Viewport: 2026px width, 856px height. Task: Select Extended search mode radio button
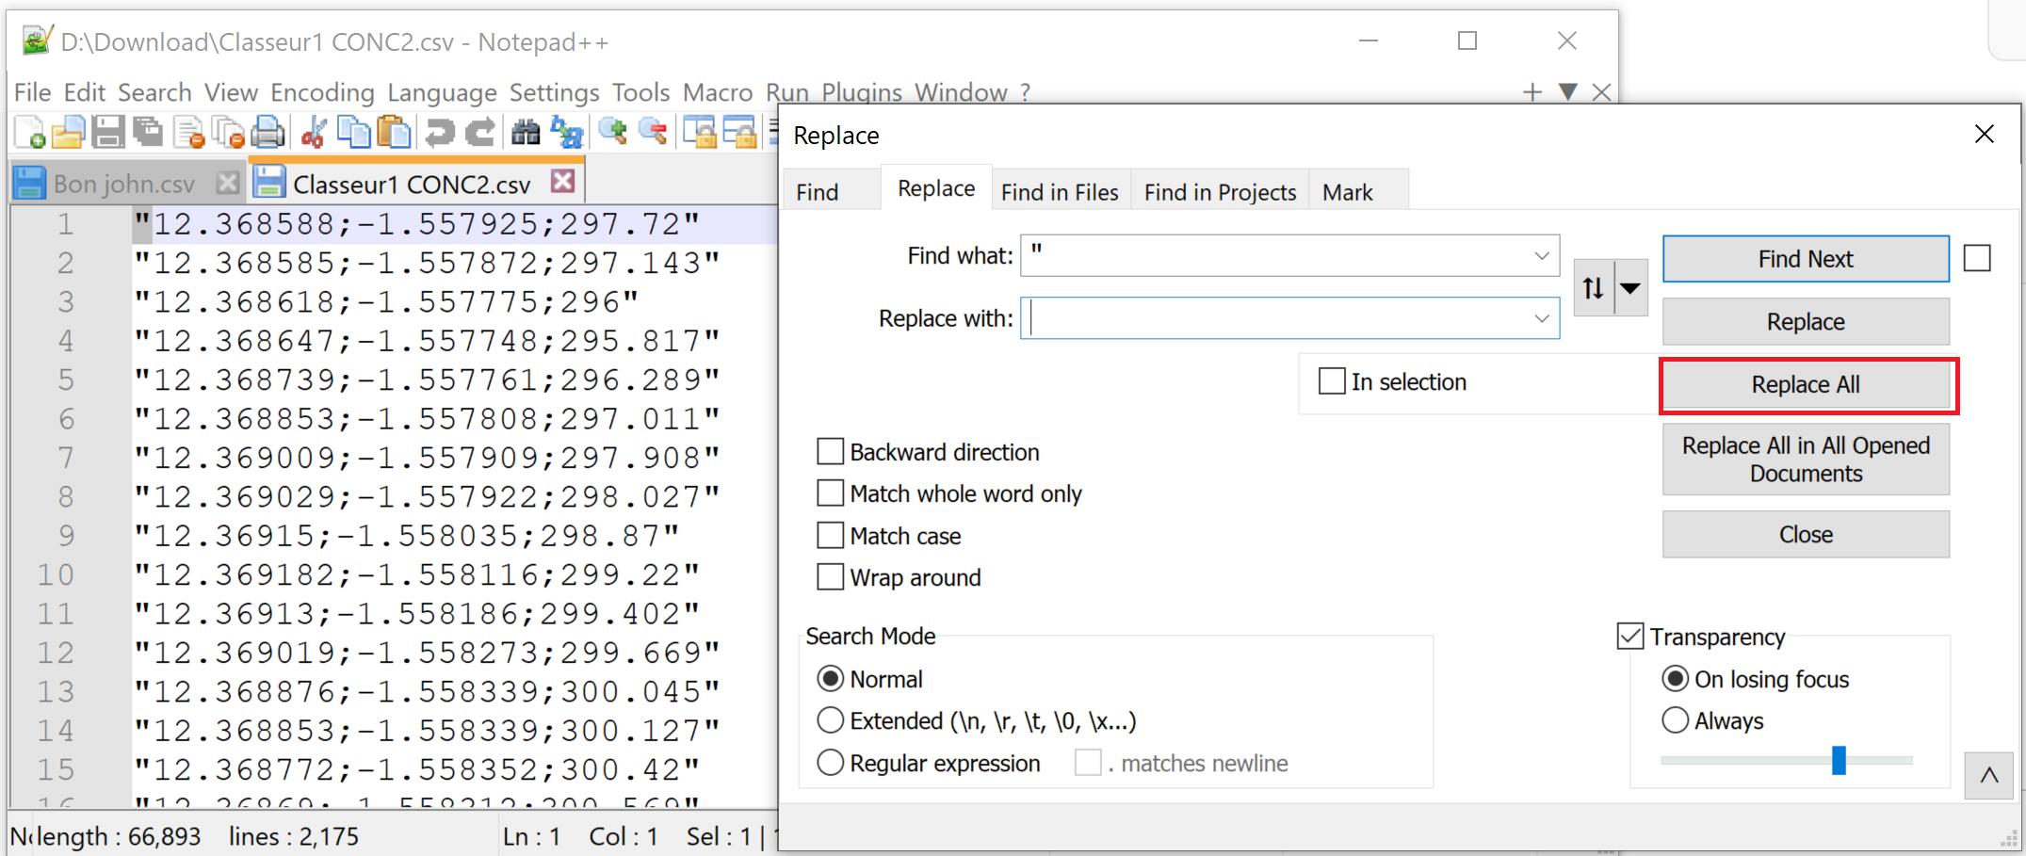[830, 720]
